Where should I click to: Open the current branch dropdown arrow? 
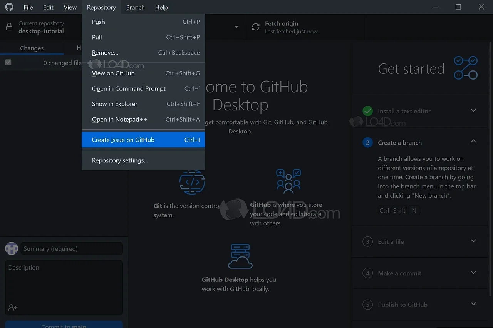pyautogui.click(x=237, y=27)
